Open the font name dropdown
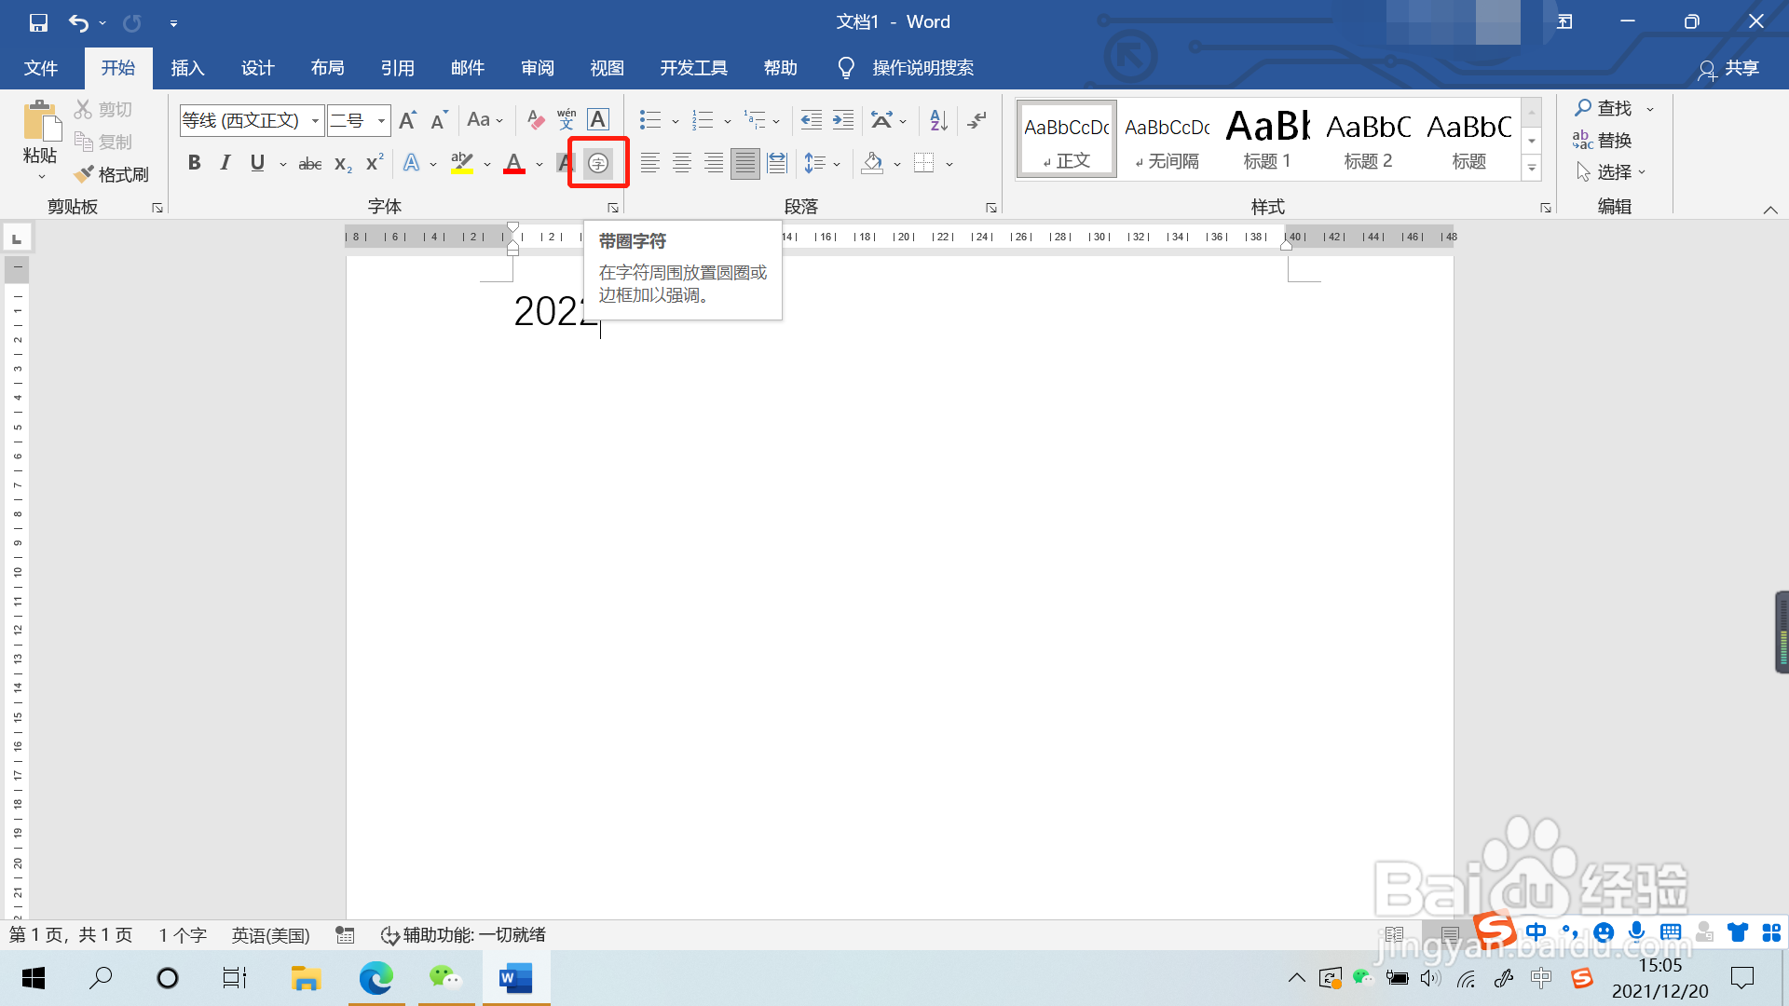The height and width of the screenshot is (1006, 1789). (316, 120)
